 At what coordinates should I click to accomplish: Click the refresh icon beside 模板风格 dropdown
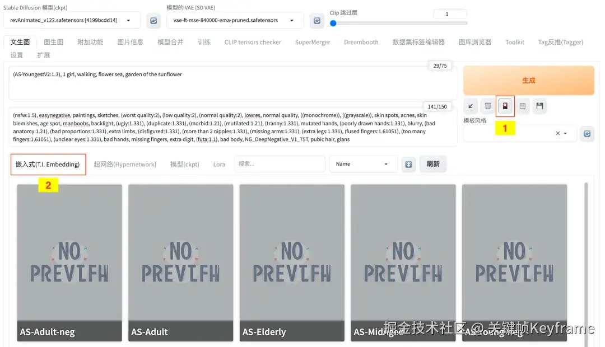[x=587, y=134]
